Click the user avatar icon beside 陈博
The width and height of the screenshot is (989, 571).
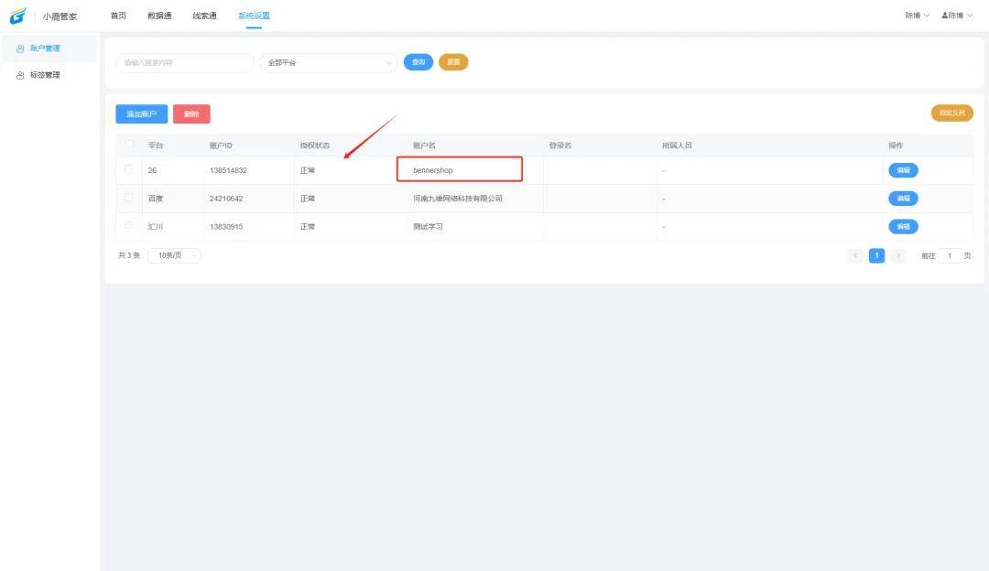pos(944,16)
